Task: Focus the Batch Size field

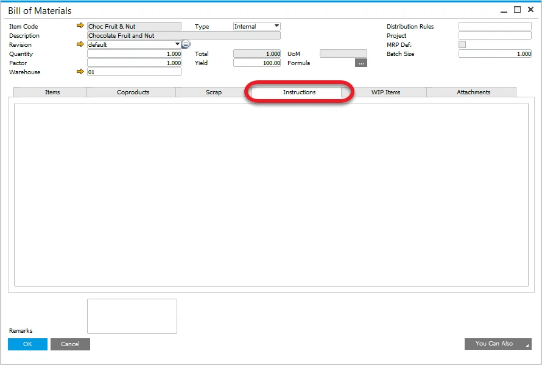Action: pyautogui.click(x=494, y=54)
